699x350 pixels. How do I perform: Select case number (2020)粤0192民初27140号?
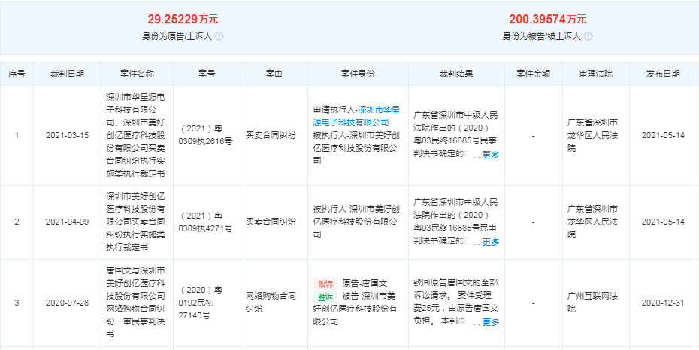pos(202,303)
